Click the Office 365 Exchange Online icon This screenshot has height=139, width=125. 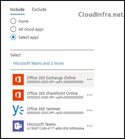tap(18, 80)
